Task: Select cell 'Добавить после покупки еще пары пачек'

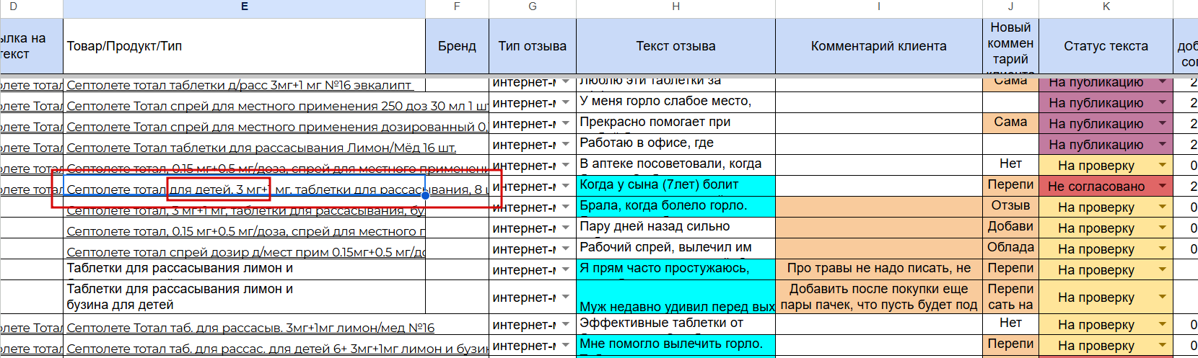Action: point(879,297)
